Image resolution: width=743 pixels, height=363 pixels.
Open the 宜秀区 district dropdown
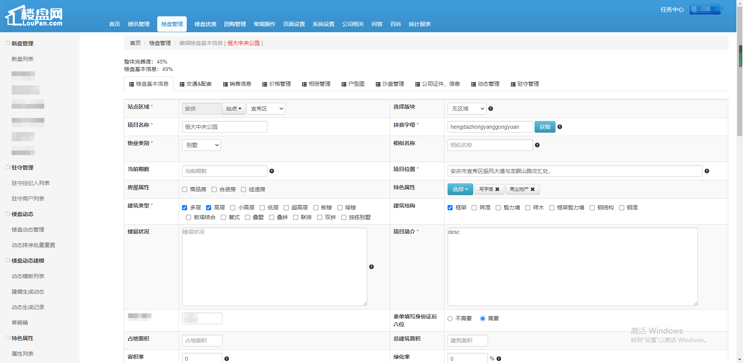[x=266, y=109]
